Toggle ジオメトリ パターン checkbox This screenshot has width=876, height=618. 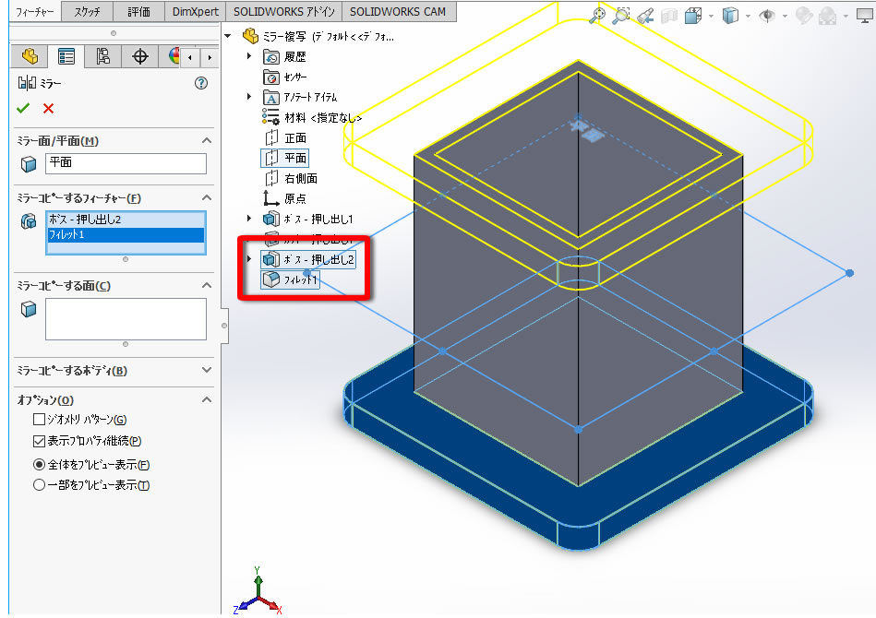pos(39,420)
